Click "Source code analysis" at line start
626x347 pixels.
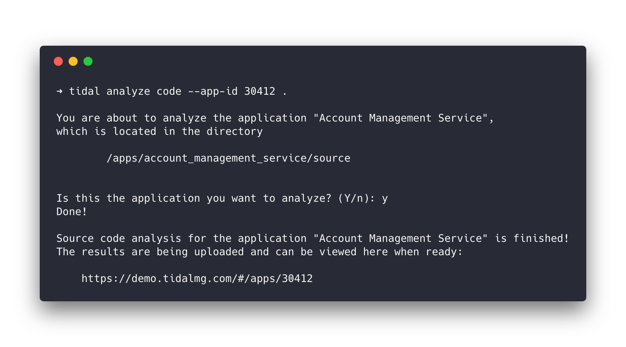point(119,238)
